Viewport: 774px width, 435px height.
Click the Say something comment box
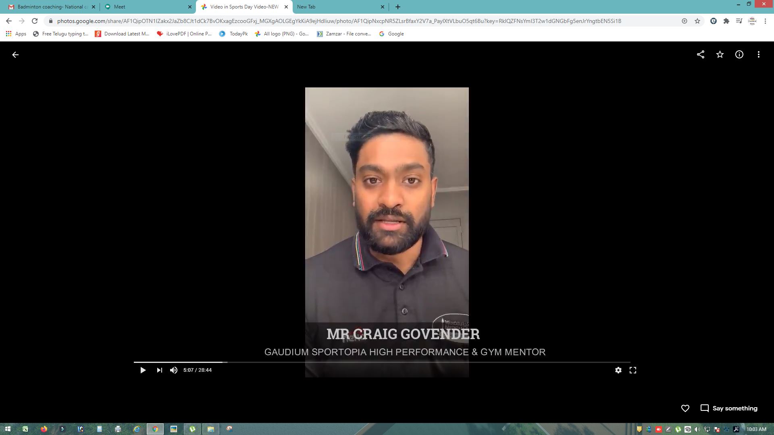point(729,408)
